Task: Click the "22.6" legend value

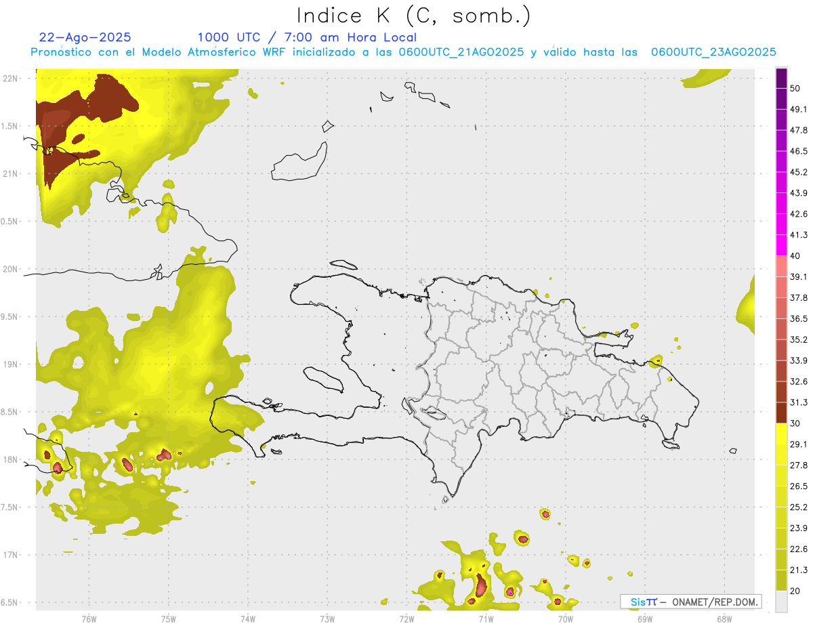Action: (799, 549)
